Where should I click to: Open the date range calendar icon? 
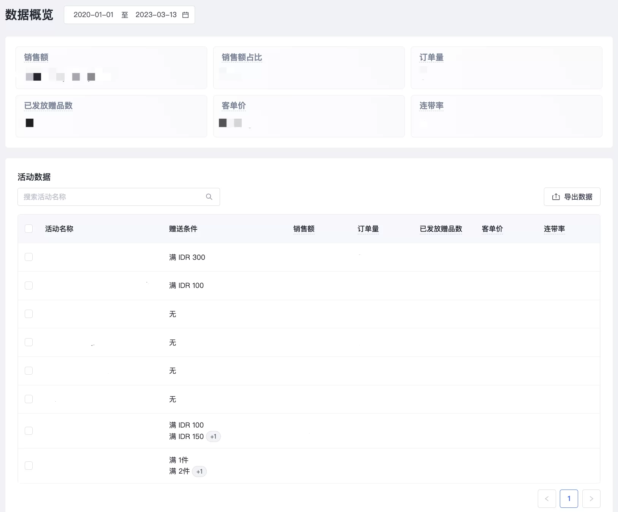[185, 15]
